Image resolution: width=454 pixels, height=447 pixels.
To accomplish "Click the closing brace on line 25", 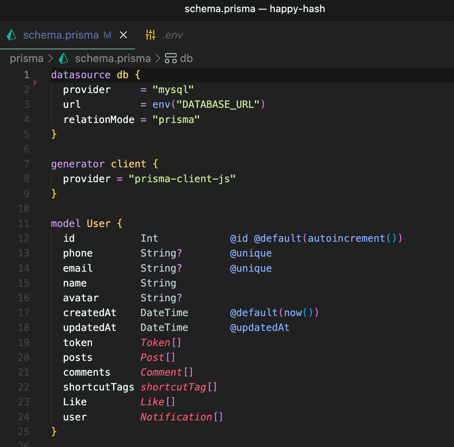I will (54, 432).
